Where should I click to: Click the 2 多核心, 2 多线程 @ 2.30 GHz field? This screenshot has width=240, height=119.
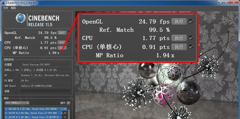coord(45,70)
